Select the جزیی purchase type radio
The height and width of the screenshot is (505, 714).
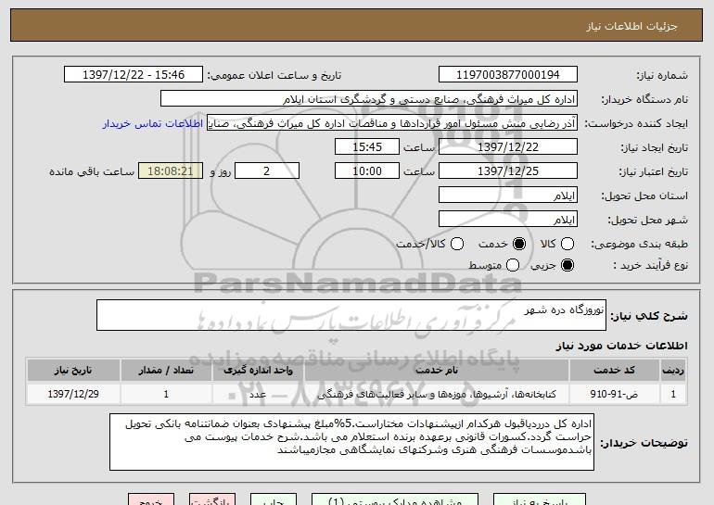pyautogui.click(x=567, y=265)
